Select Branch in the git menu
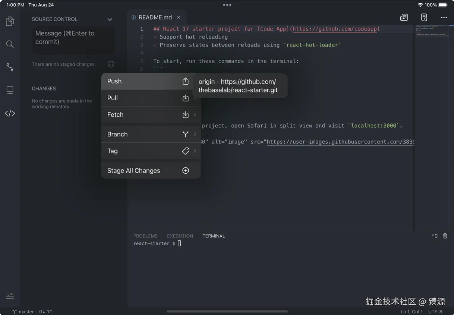The image size is (454, 315). [151, 134]
